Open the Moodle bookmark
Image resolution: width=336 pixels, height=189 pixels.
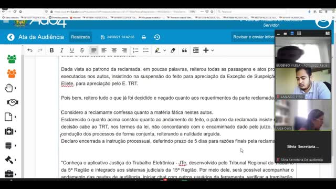[75, 17]
